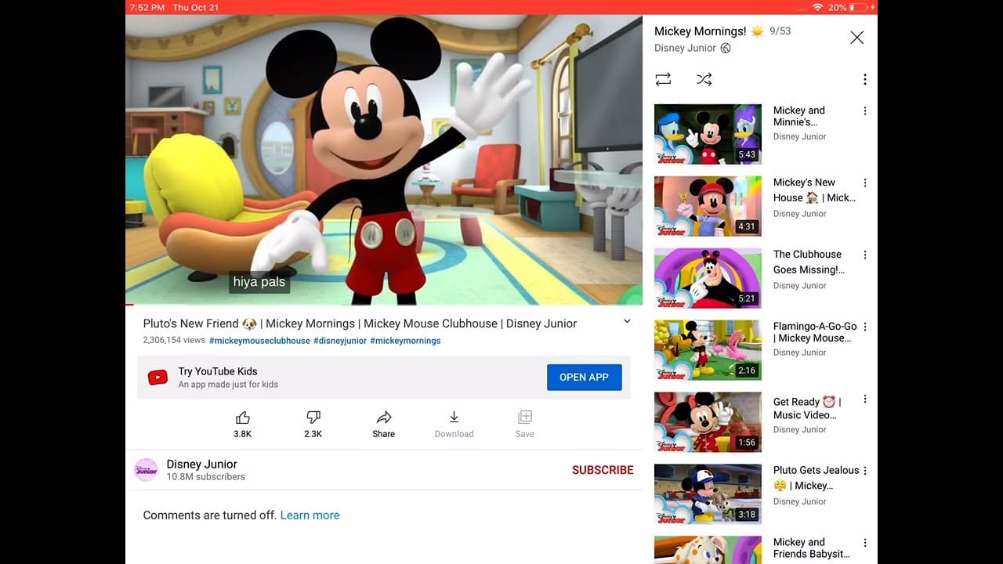Open the 'Pluto Gets Jealous' title text
The height and width of the screenshot is (564, 1003).
click(817, 478)
